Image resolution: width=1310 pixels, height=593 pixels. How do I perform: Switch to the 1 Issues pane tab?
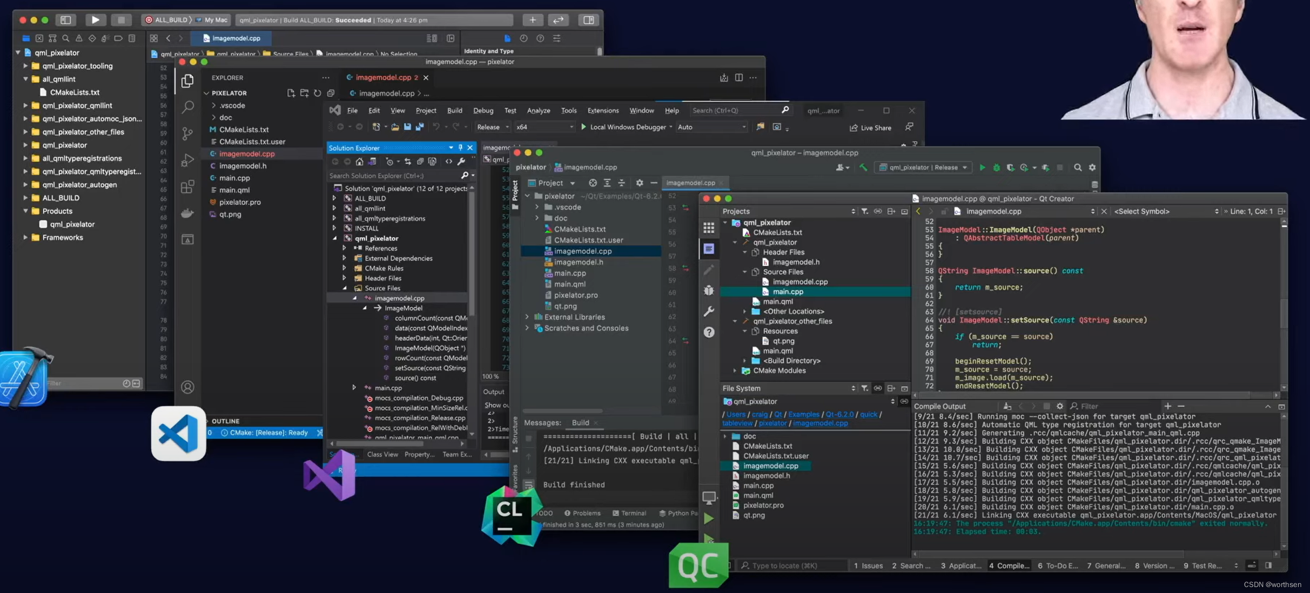[868, 565]
